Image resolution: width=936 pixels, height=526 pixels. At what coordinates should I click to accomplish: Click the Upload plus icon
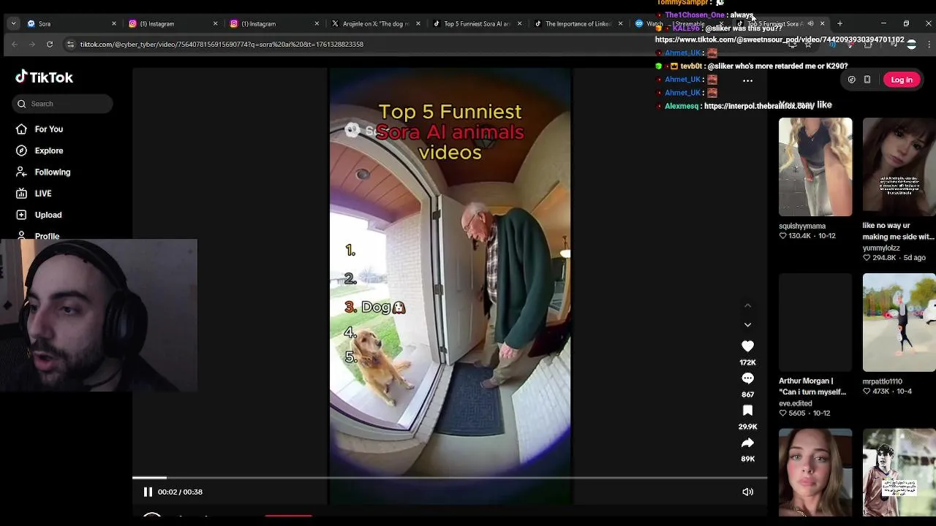[21, 215]
